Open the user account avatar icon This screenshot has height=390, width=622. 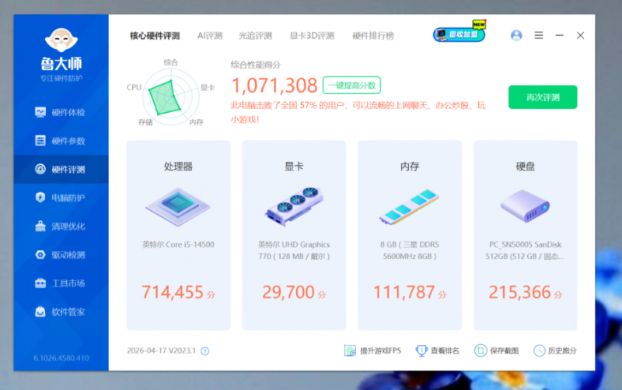click(x=516, y=35)
